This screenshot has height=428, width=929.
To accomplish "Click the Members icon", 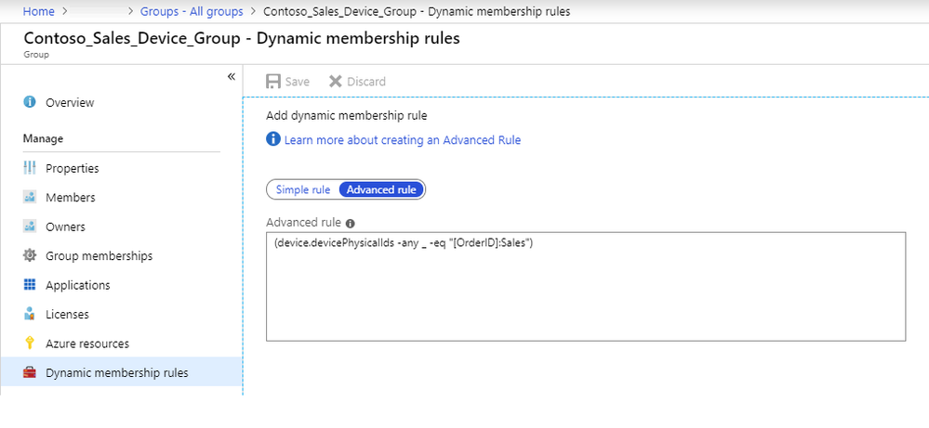I will [x=30, y=197].
